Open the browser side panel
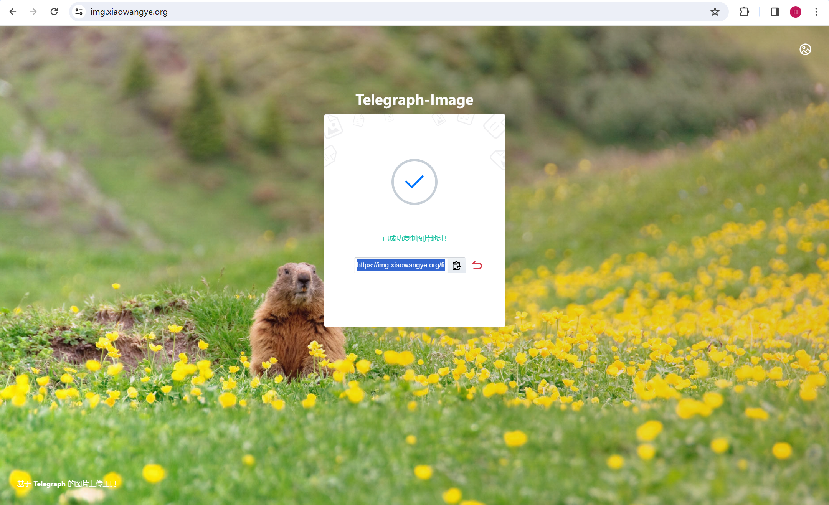Image resolution: width=829 pixels, height=505 pixels. pos(775,12)
